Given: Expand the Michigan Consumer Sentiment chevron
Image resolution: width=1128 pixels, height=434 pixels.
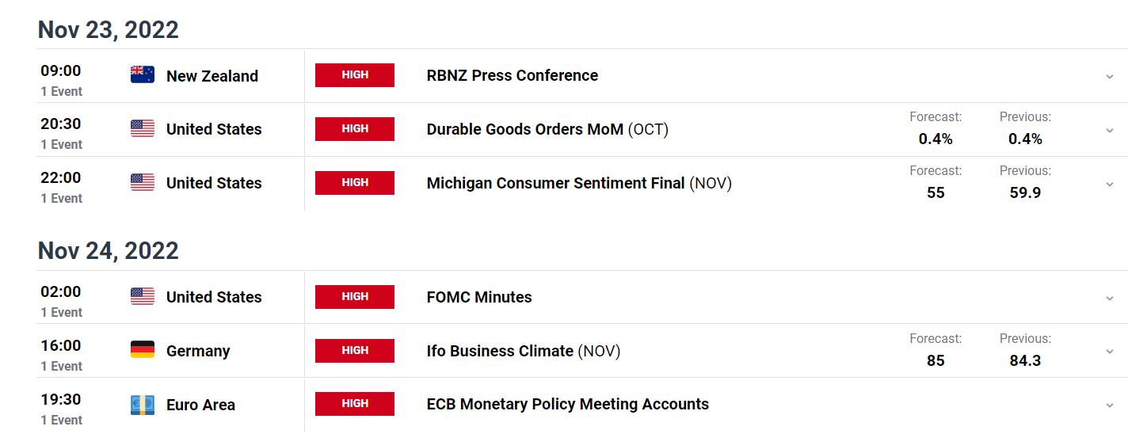Looking at the screenshot, I should (x=1109, y=184).
